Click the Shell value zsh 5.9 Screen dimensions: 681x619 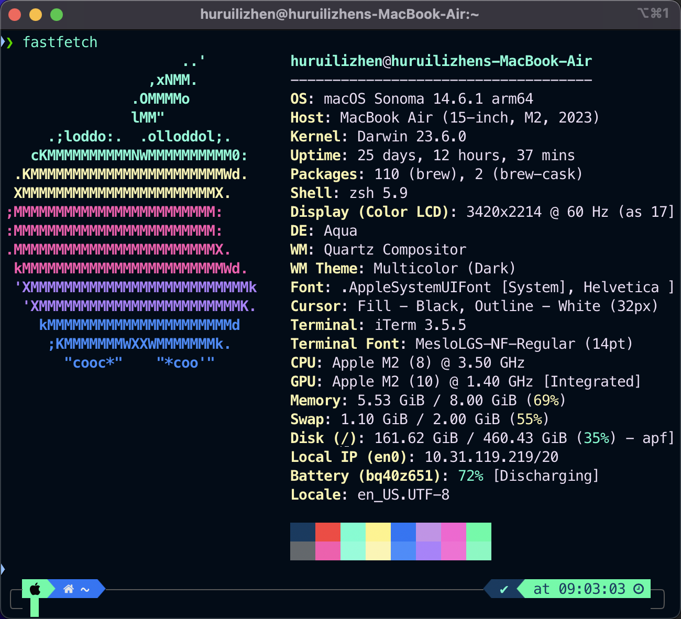(x=378, y=193)
